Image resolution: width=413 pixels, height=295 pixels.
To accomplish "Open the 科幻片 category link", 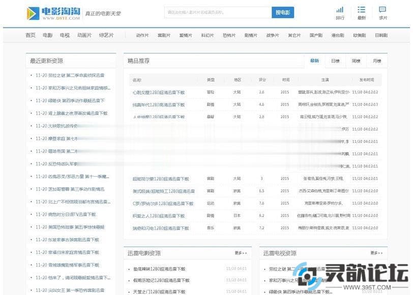I will click(208, 35).
